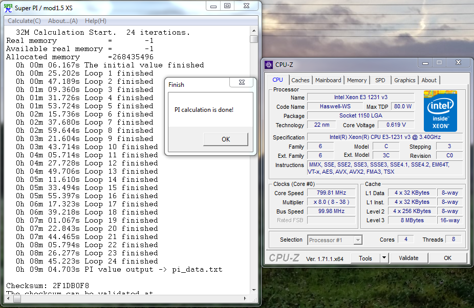474x308 pixels.
Task: Click the 'PI value output -> pi_data.txt' line
Action: pos(119,269)
